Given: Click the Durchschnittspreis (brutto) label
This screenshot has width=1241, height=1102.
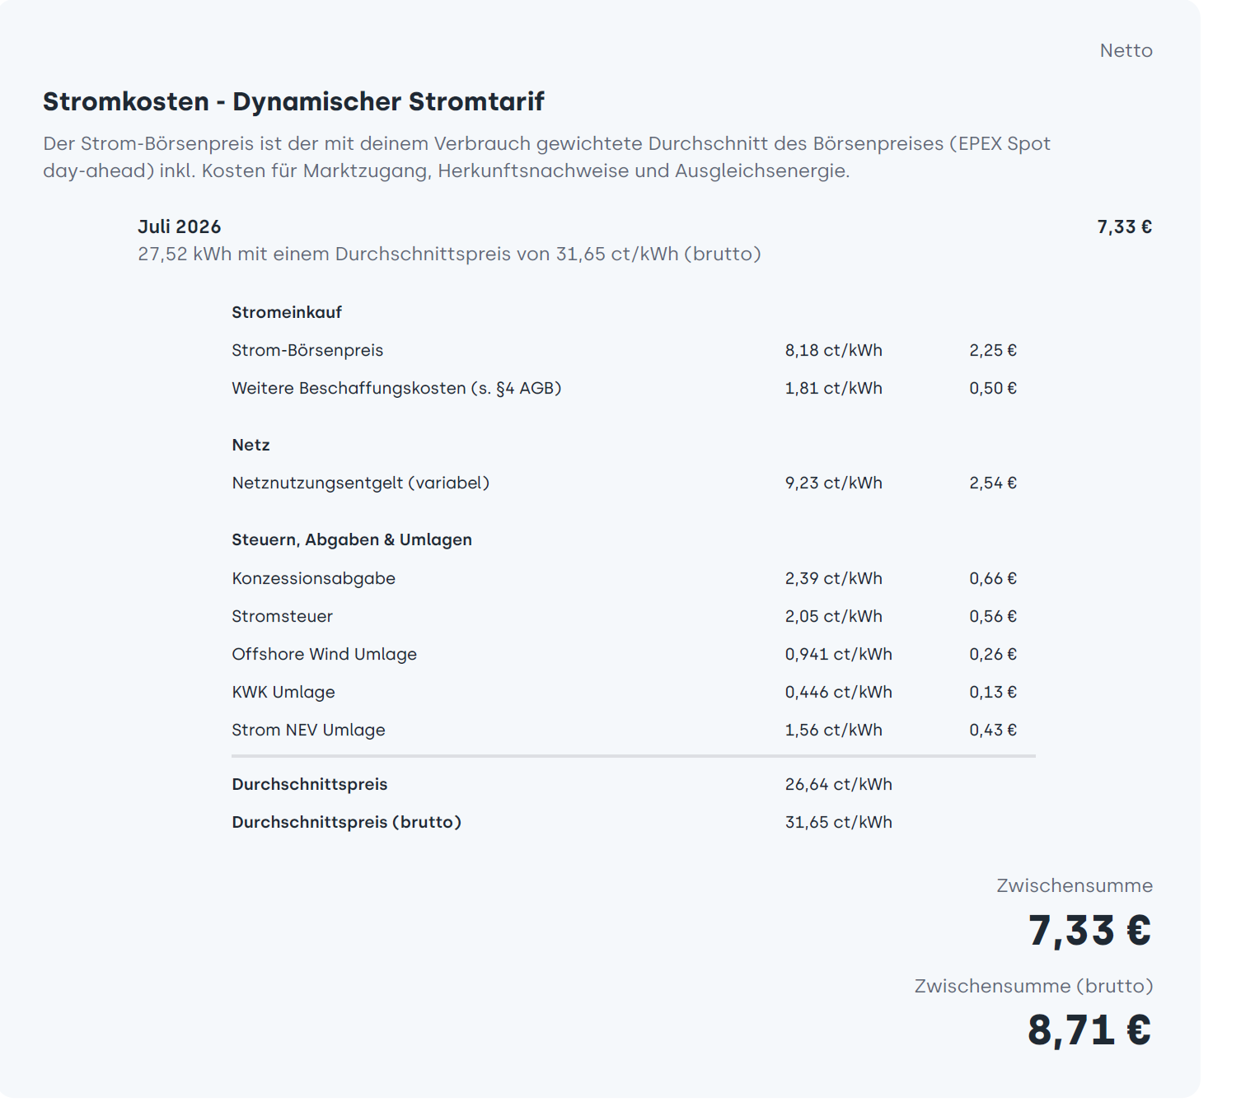Looking at the screenshot, I should [x=346, y=822].
